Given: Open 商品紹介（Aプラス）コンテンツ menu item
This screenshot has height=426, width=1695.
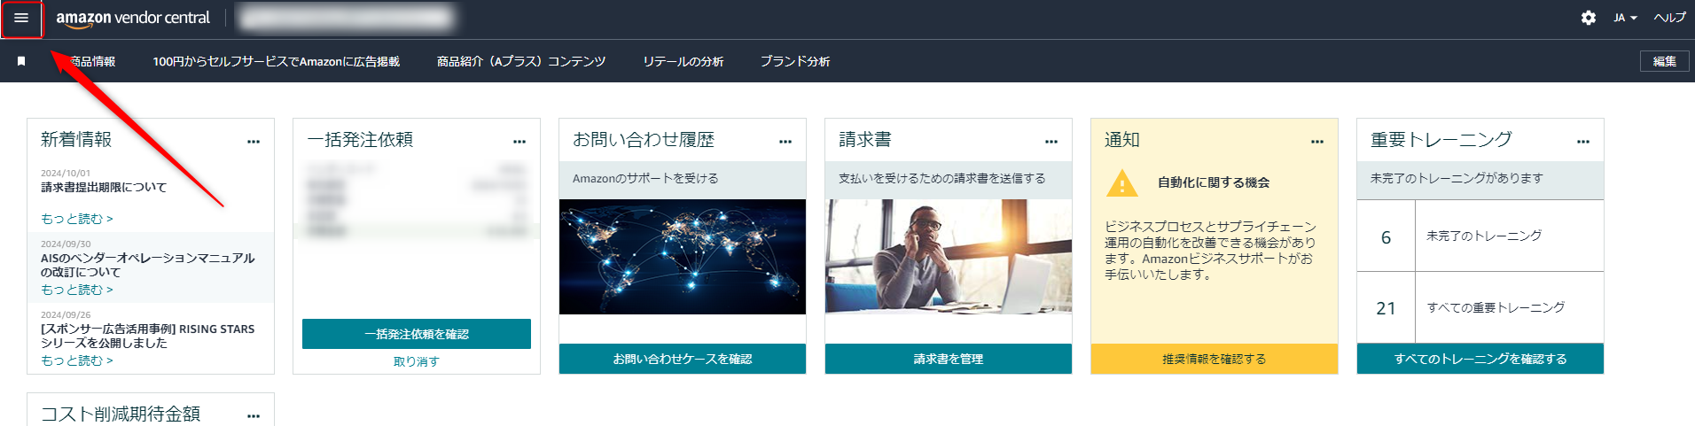Looking at the screenshot, I should tap(521, 61).
